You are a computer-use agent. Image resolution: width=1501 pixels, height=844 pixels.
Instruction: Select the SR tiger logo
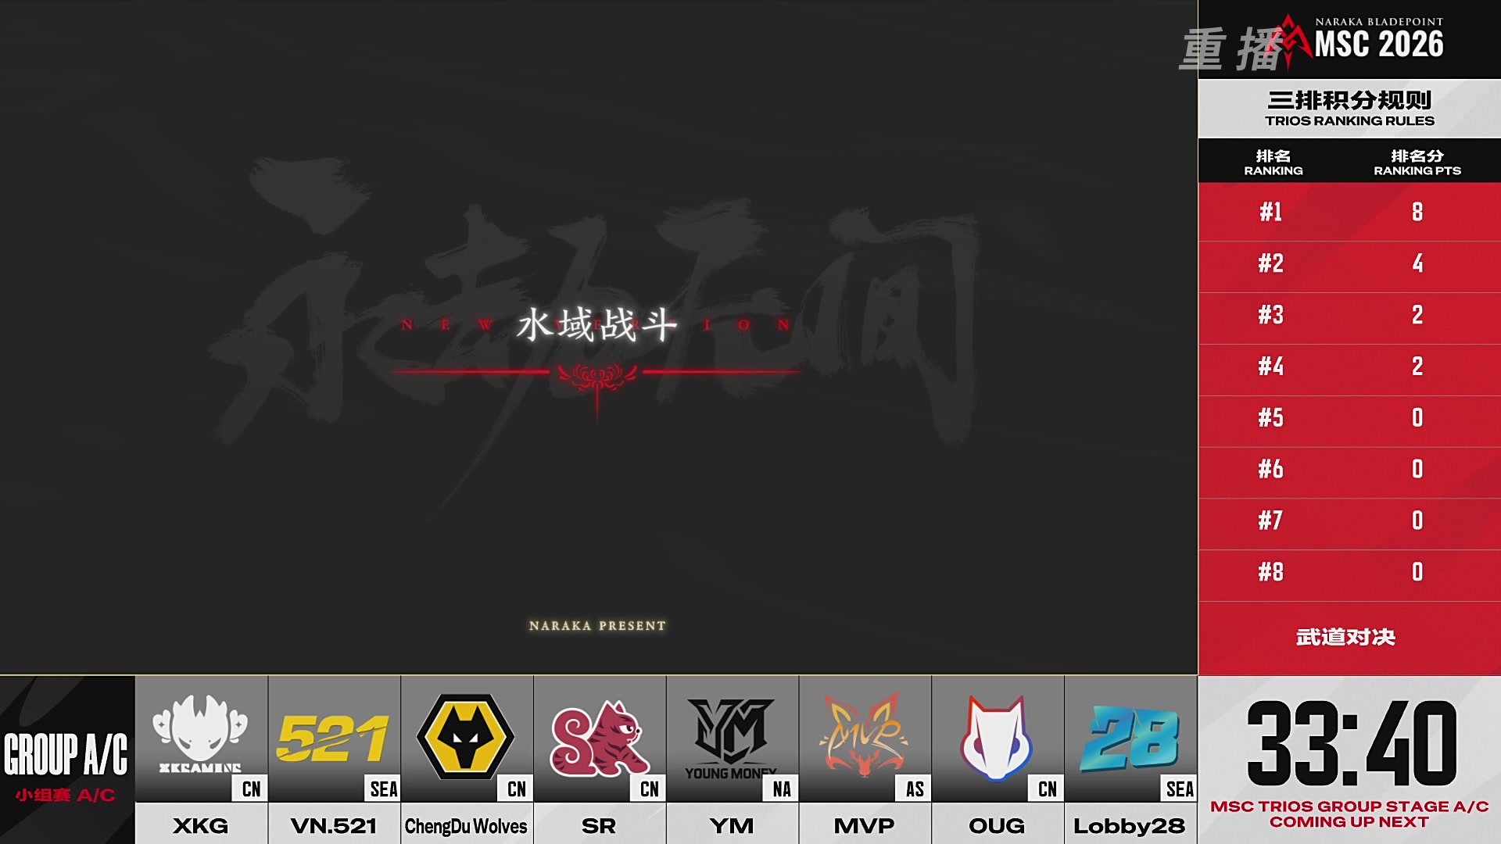pos(598,738)
